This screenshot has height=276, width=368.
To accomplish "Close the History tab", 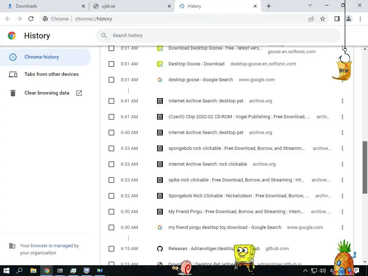I will coord(255,6).
